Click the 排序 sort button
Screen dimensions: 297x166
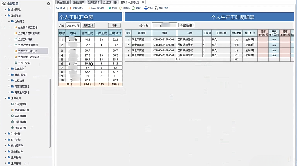click(x=114, y=25)
